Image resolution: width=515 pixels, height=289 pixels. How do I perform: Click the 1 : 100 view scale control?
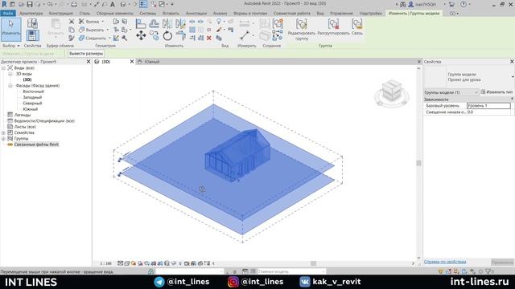coord(105,263)
